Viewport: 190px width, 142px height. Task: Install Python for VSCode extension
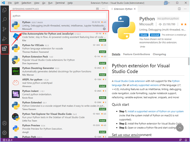103,52
